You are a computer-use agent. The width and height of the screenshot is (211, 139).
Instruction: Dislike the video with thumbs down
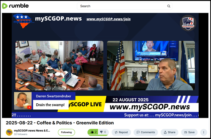[103, 132]
